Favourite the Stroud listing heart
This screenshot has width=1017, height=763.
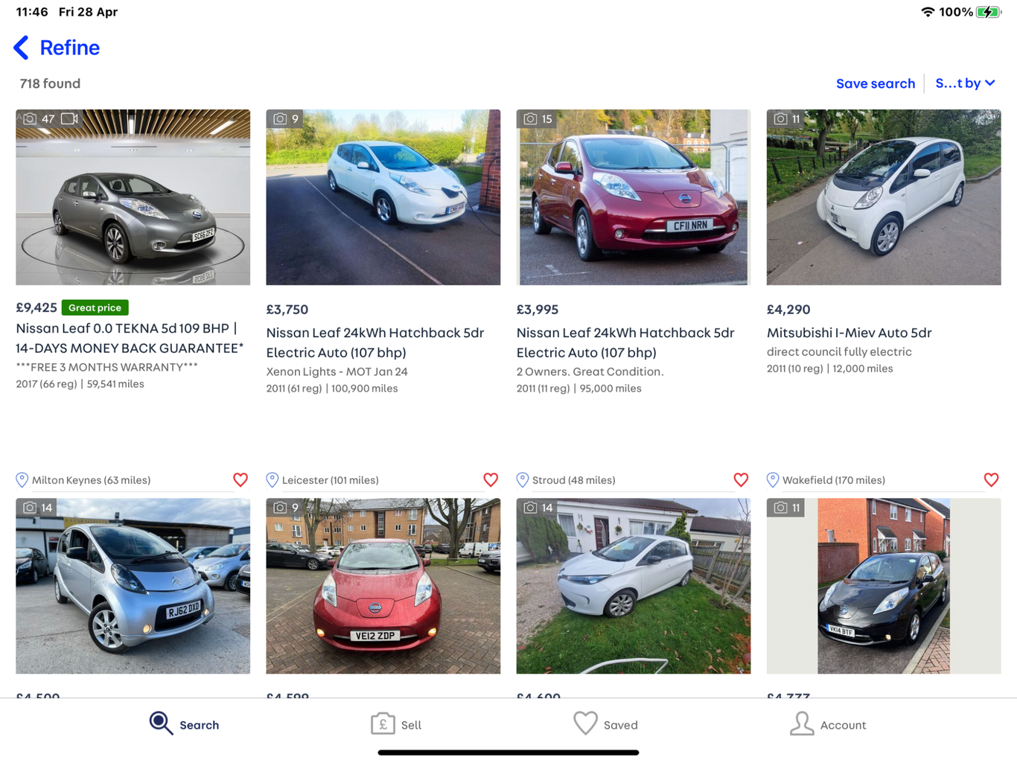click(741, 480)
